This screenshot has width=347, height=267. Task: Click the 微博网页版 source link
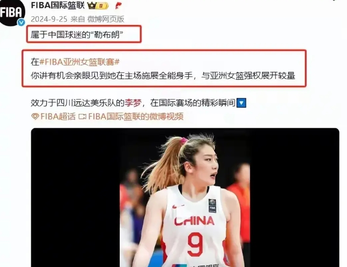[106, 19]
